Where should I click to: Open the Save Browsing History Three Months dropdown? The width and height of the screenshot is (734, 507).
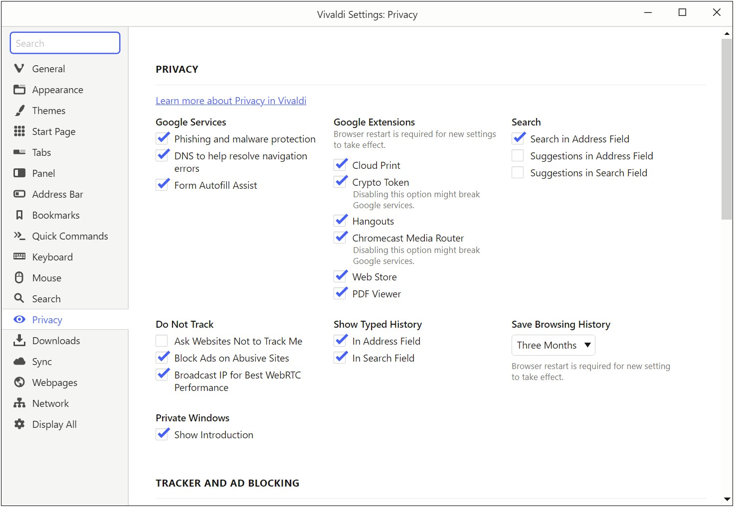pyautogui.click(x=553, y=345)
